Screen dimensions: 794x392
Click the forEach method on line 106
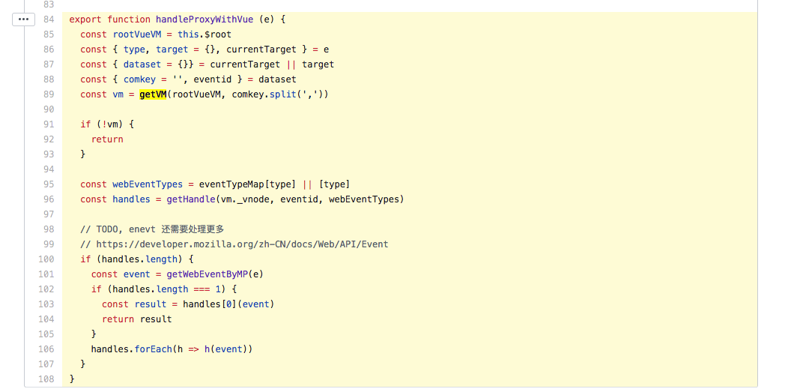click(154, 349)
